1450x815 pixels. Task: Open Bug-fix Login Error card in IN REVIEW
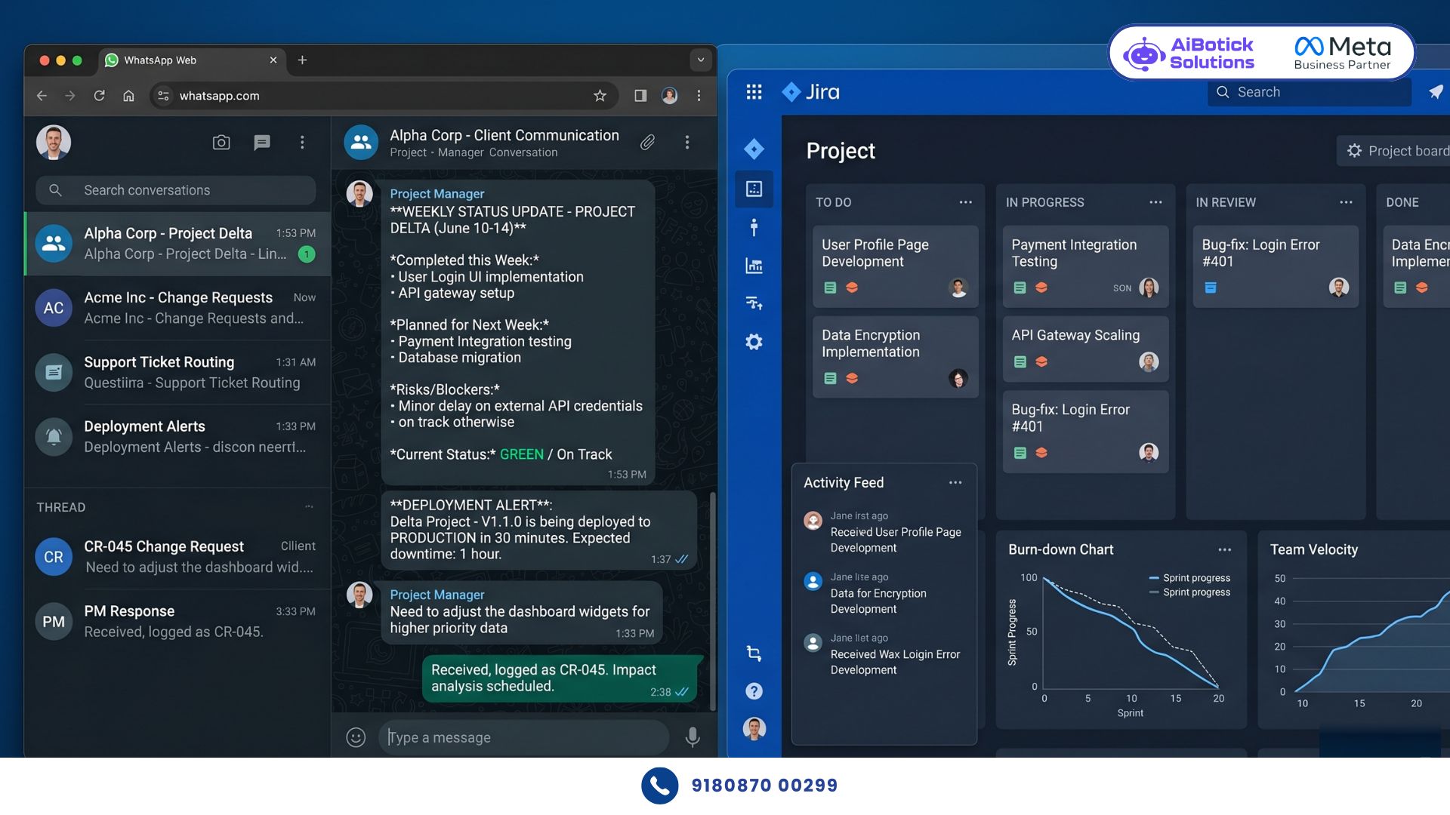(1276, 266)
